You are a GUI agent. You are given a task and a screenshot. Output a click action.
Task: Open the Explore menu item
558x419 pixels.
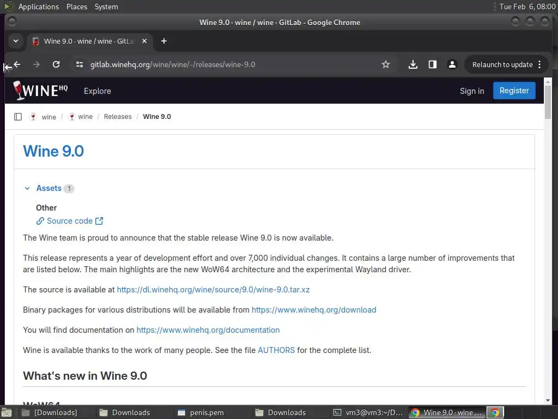[97, 91]
